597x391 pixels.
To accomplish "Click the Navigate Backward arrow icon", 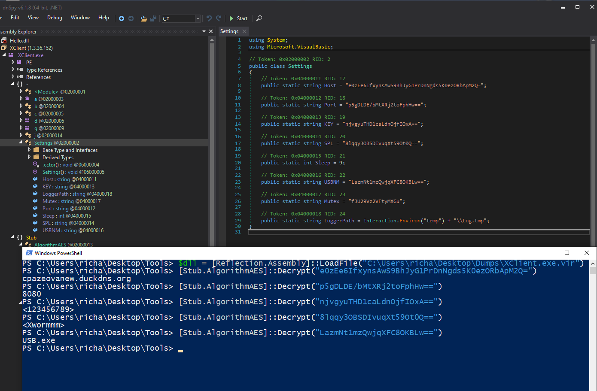I will point(122,18).
